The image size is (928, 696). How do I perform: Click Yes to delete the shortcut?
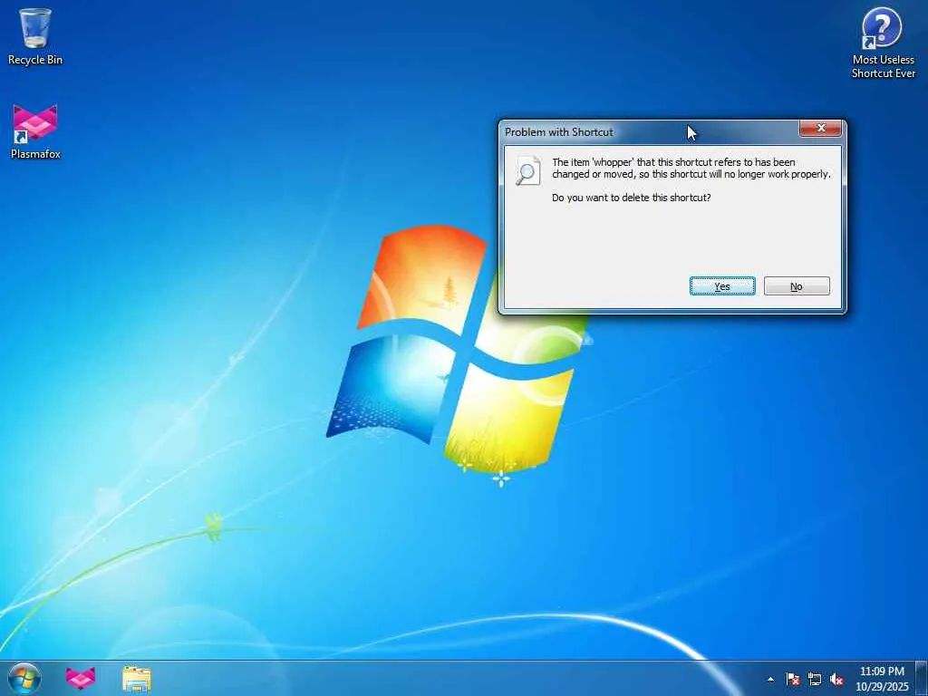coord(722,285)
